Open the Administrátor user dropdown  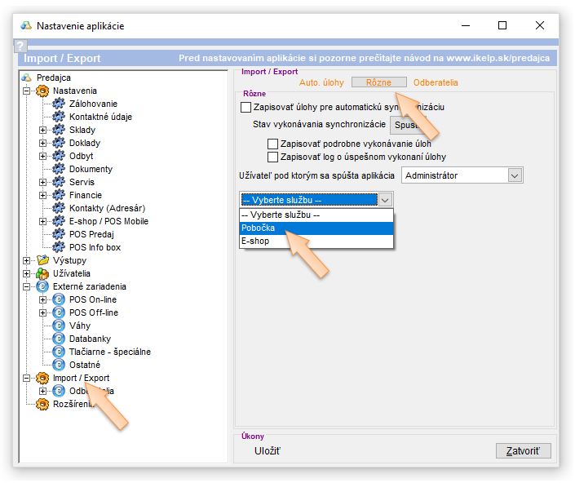514,175
